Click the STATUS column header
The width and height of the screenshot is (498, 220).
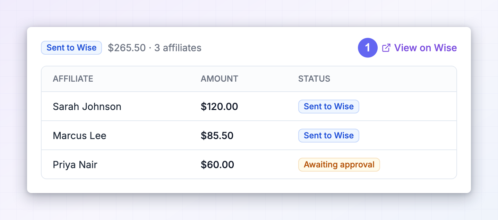coord(314,79)
